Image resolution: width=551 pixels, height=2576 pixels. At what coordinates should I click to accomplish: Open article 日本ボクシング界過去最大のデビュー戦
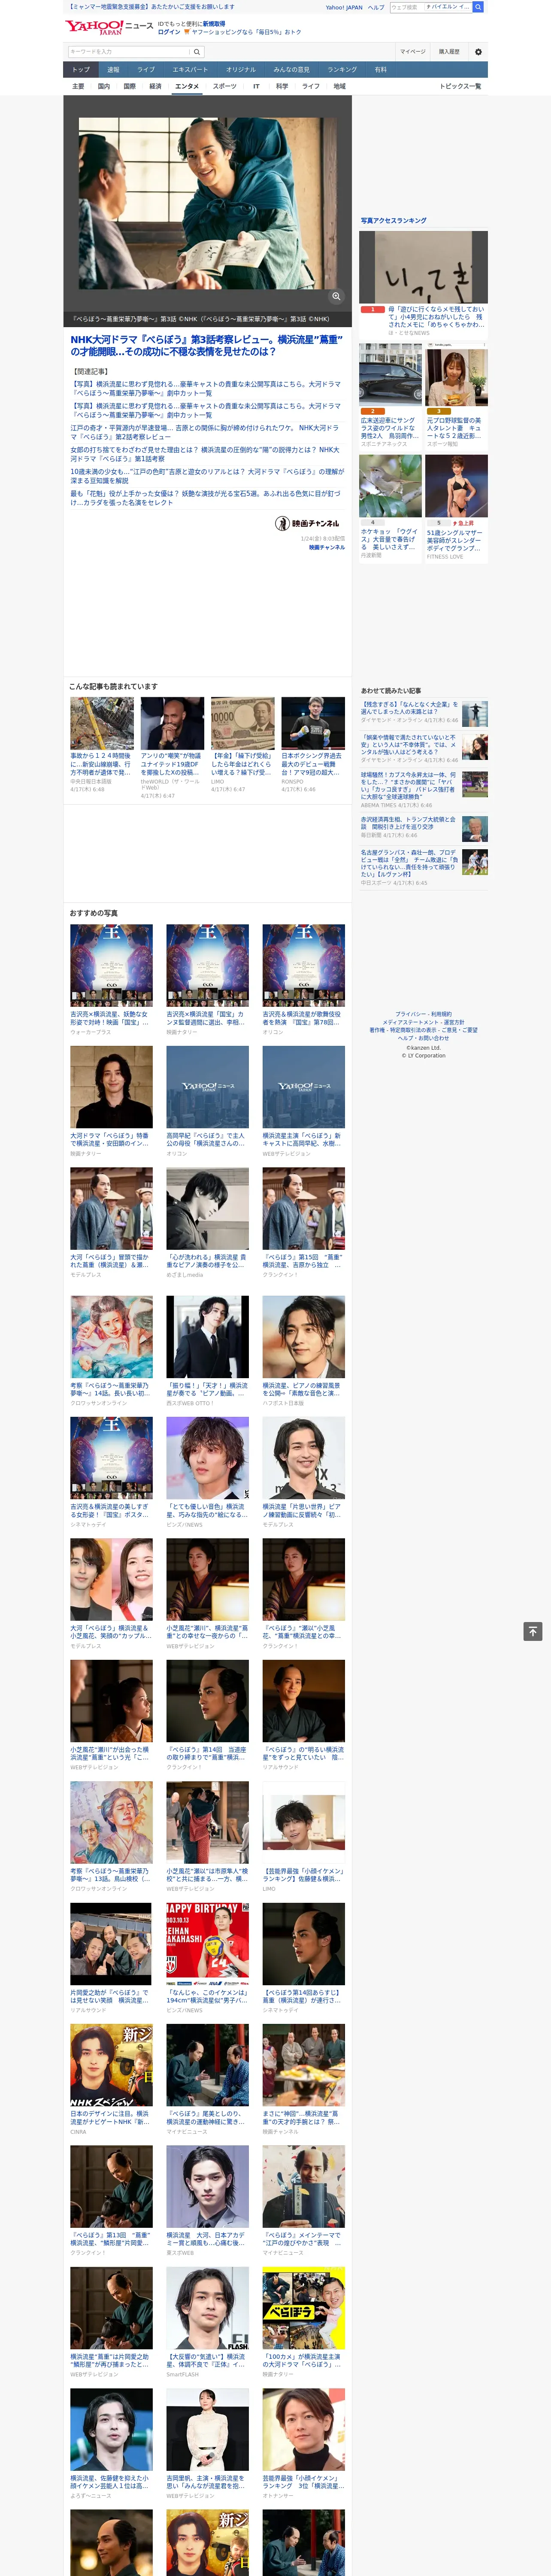(x=312, y=764)
